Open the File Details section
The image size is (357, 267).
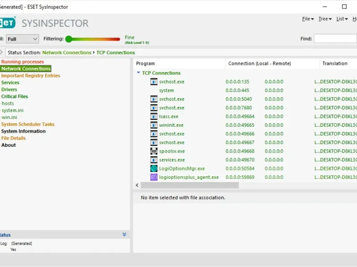(13, 138)
